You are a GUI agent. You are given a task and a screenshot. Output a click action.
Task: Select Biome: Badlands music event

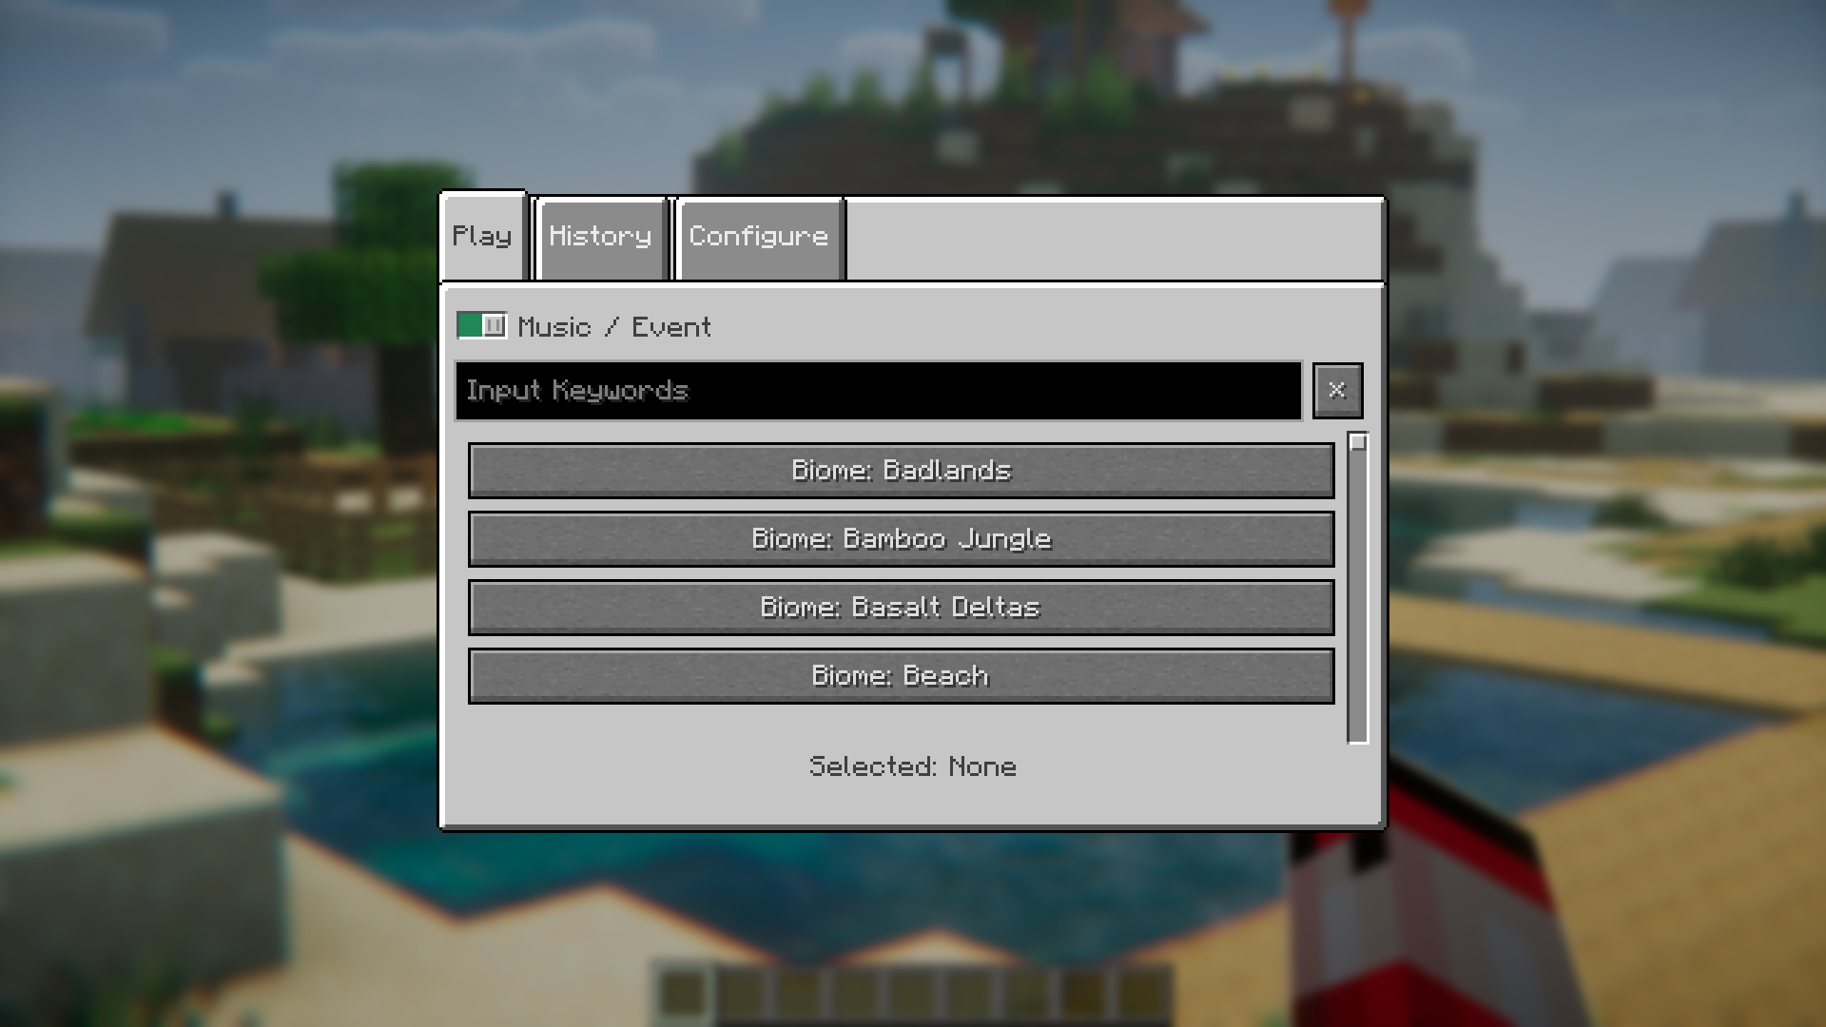(x=901, y=469)
